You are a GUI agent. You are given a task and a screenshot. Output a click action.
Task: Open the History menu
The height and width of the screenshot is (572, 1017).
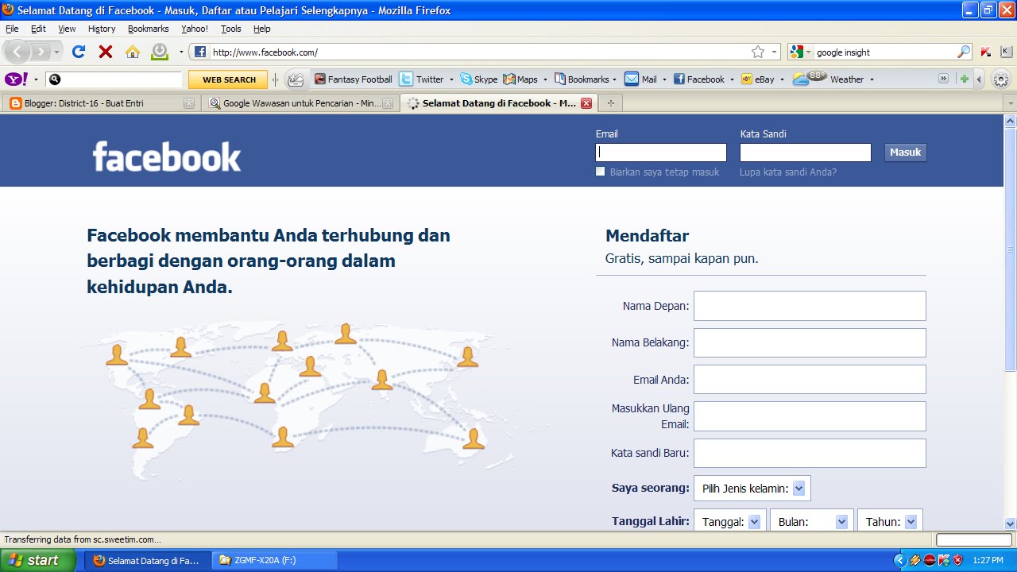102,29
